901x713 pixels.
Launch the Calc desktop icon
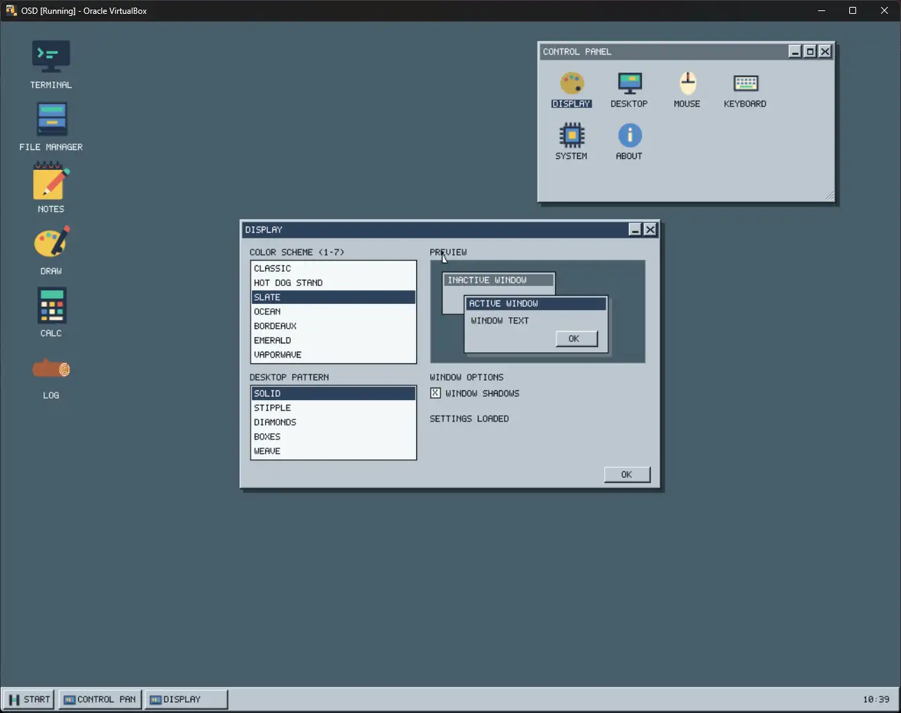tap(51, 312)
